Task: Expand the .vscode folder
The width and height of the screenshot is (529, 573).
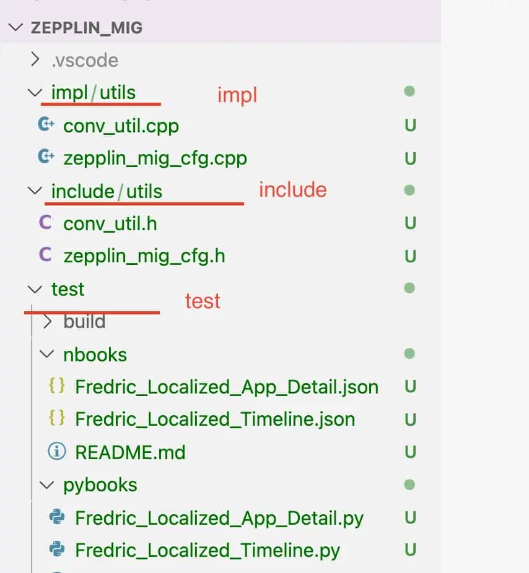Action: click(x=35, y=60)
